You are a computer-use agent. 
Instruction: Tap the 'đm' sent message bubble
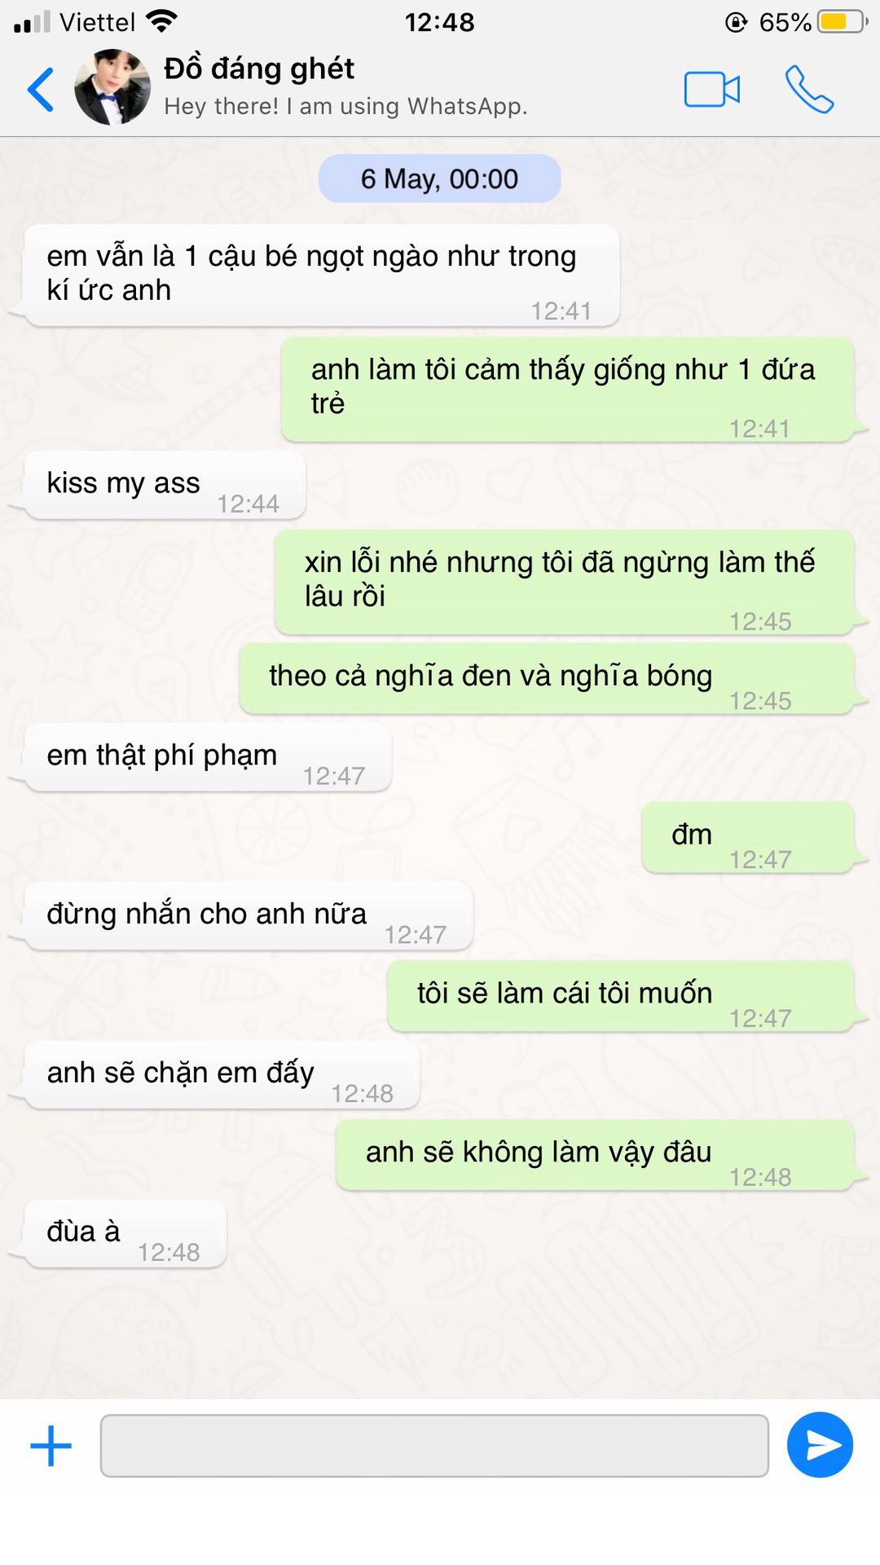(748, 838)
